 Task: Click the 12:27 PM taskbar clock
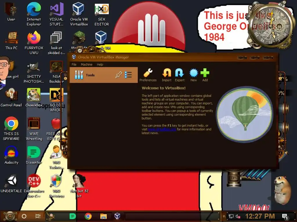coord(260,216)
